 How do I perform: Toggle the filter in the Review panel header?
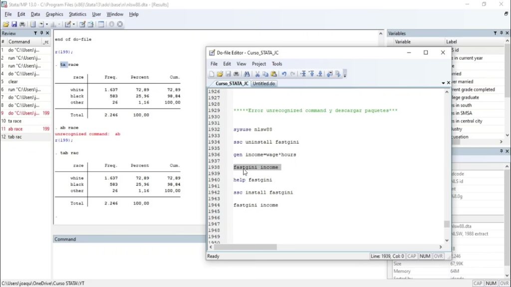click(35, 33)
